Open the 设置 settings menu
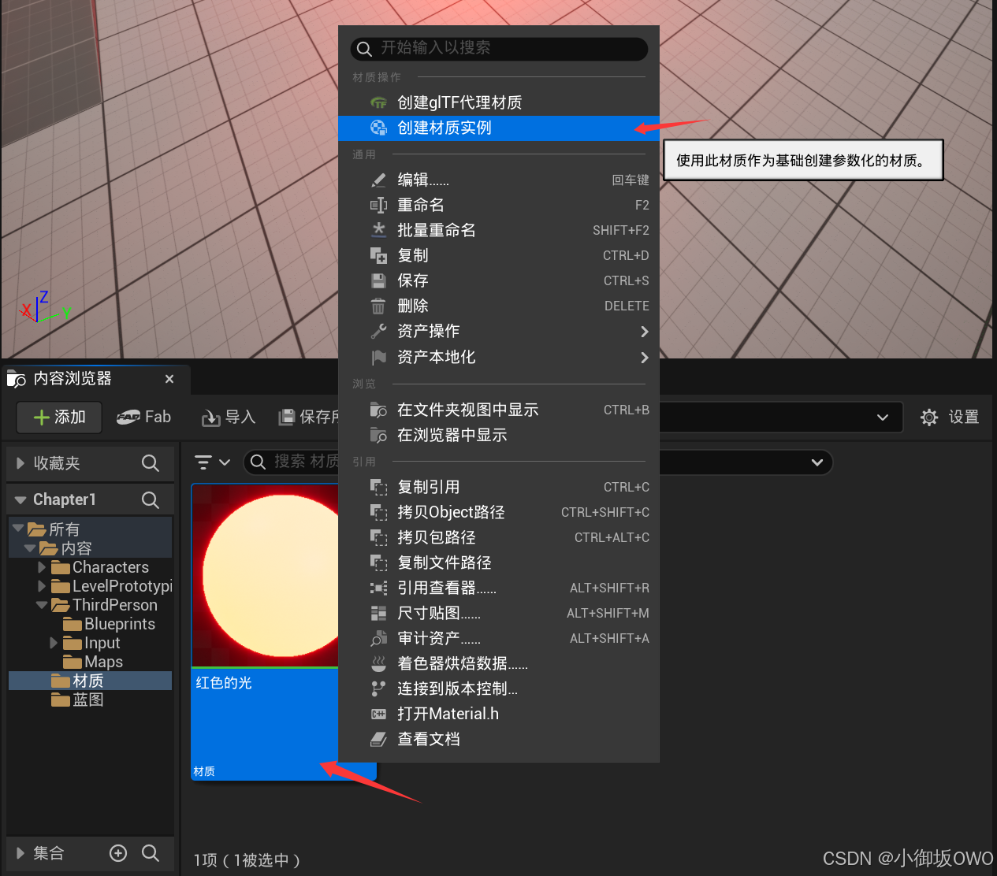 (x=950, y=417)
